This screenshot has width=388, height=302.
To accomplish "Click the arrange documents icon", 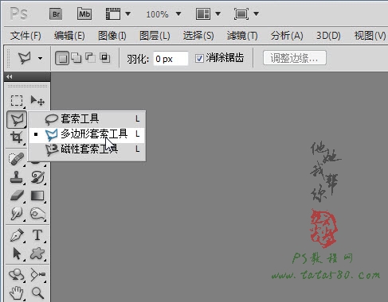I will [x=203, y=14].
